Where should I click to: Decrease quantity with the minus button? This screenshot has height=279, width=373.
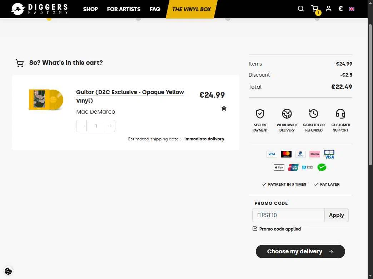pos(81,126)
